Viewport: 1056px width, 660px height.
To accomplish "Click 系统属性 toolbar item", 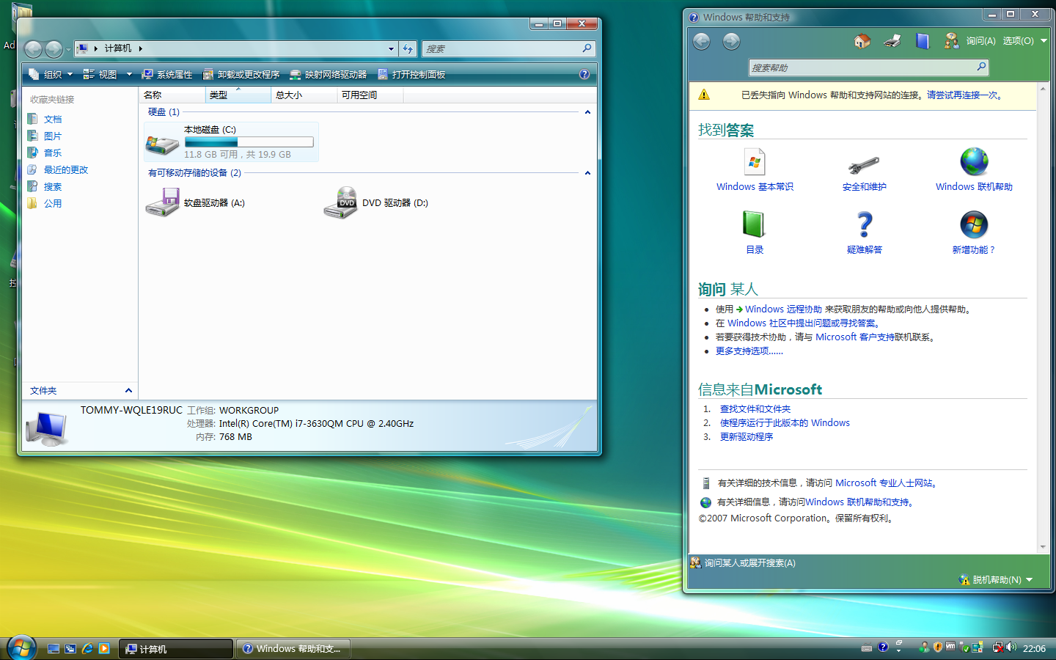I will click(166, 74).
